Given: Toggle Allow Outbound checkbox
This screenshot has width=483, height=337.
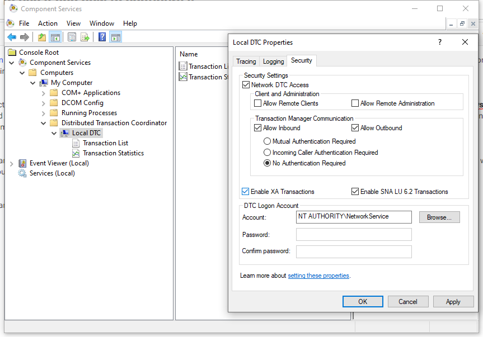Looking at the screenshot, I should pos(355,128).
